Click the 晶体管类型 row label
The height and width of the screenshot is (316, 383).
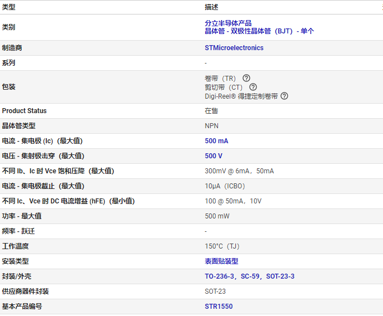(18, 126)
